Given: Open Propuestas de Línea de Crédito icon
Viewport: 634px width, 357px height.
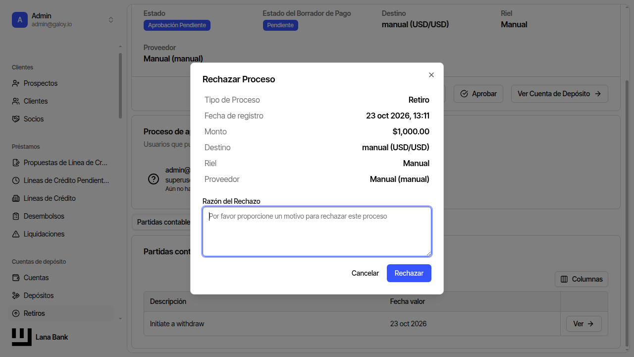Looking at the screenshot, I should coord(16,163).
